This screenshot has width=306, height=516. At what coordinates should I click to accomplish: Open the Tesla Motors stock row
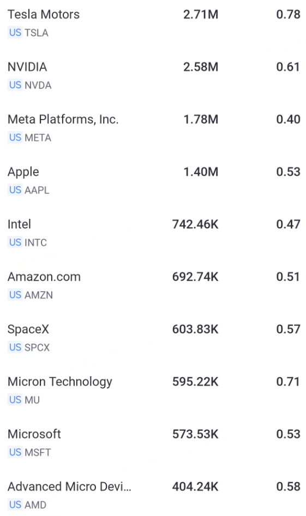pos(153,23)
